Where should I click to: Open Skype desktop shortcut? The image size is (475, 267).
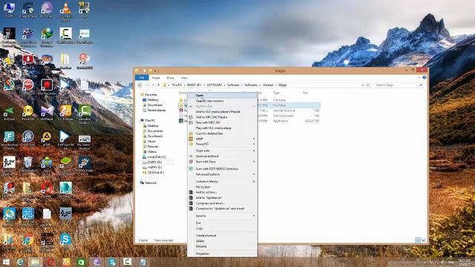(65, 241)
